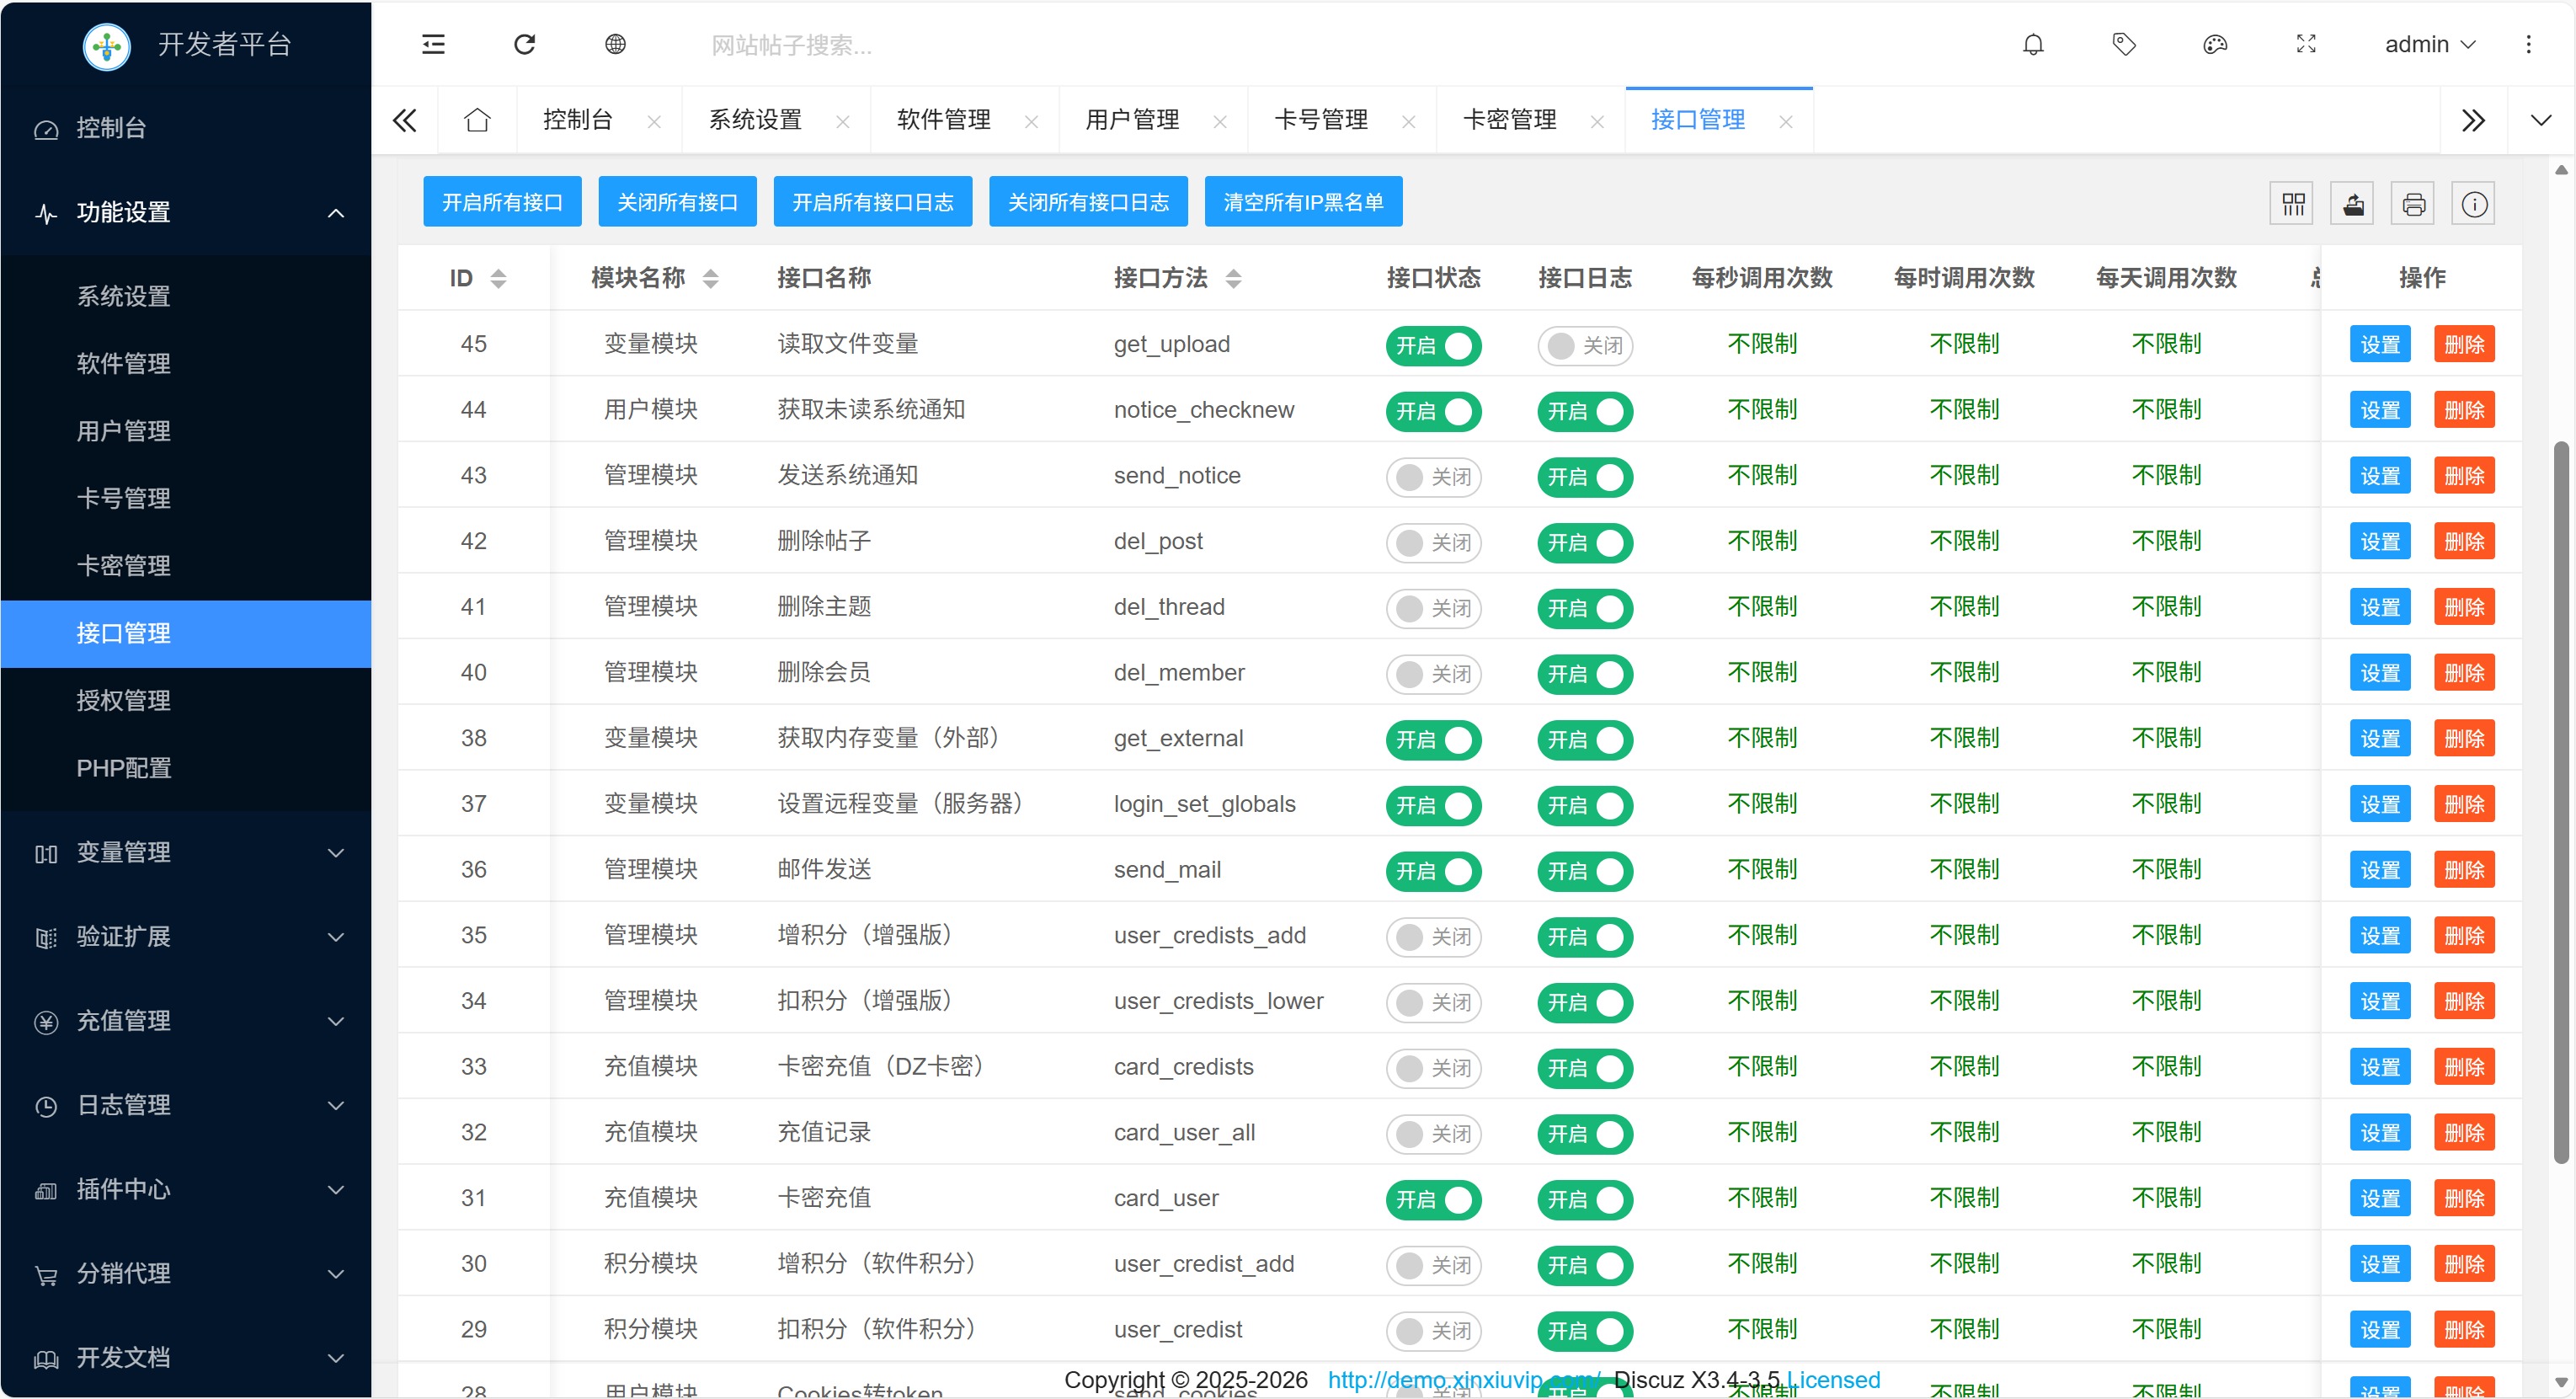Click the sidebar collapse menu icon
This screenshot has width=2576, height=1399.
click(x=433, y=44)
